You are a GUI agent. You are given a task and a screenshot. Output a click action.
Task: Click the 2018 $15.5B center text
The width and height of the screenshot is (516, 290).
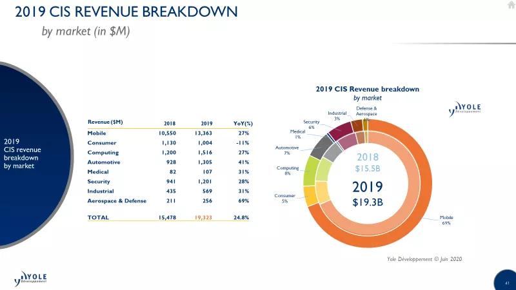(x=368, y=162)
